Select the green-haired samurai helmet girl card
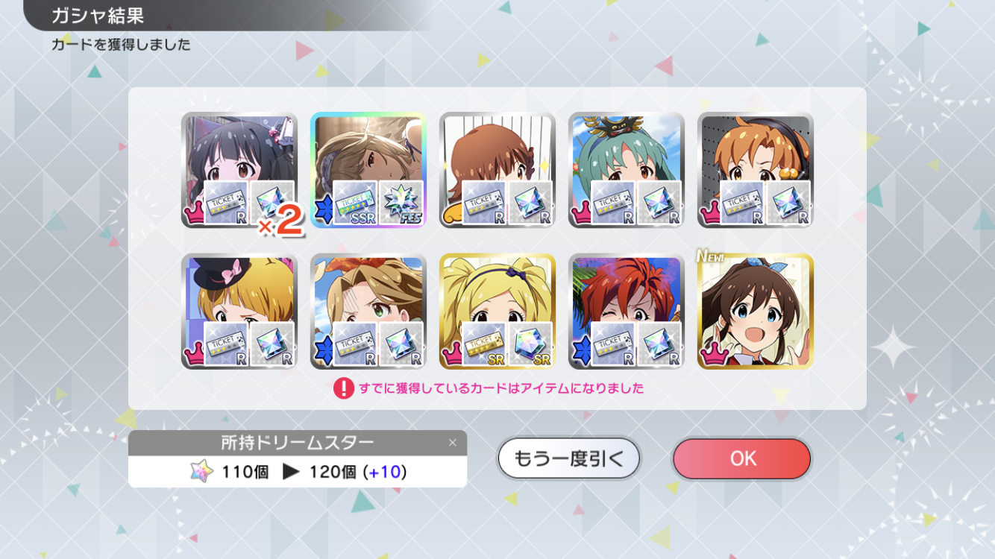The image size is (995, 559). (626, 170)
